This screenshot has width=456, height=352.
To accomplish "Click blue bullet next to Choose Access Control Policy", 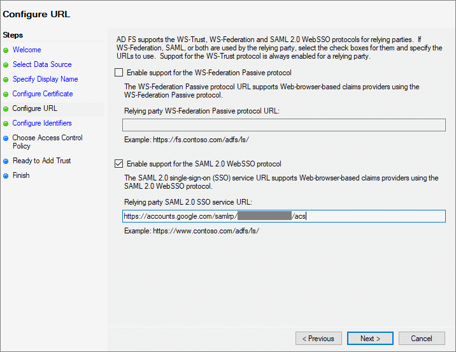I will pyautogui.click(x=6, y=138).
